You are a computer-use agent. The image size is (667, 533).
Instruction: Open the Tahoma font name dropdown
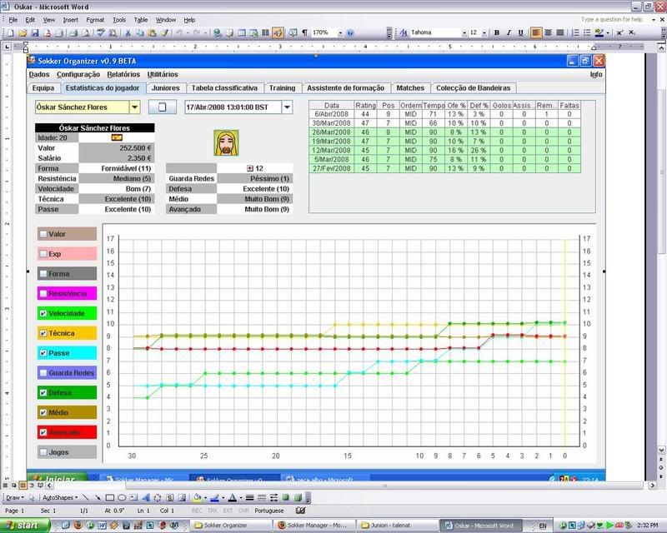click(464, 32)
